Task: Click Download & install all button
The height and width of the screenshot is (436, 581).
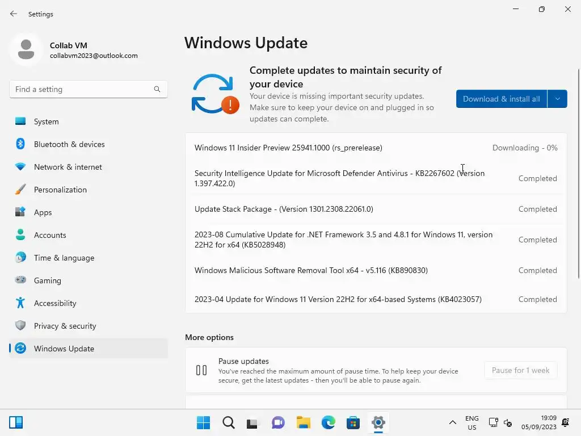Action: 502,99
